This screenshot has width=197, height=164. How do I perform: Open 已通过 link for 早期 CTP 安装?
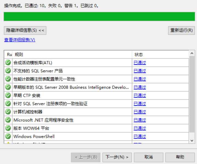pyautogui.click(x=140, y=95)
